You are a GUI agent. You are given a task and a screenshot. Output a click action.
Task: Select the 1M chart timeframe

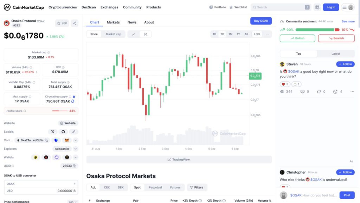[230, 34]
